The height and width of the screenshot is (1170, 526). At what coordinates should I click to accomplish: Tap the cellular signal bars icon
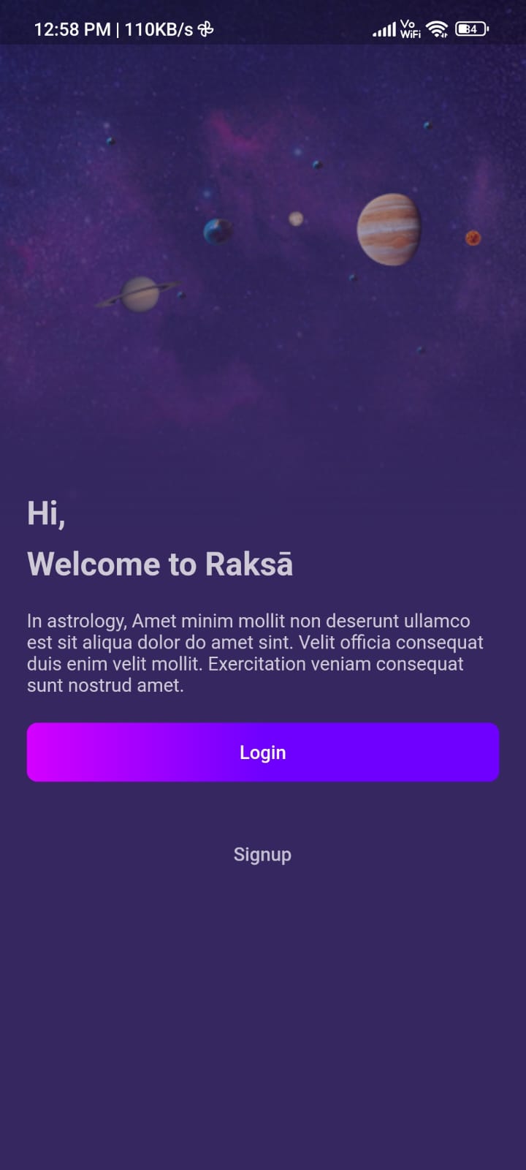[384, 30]
